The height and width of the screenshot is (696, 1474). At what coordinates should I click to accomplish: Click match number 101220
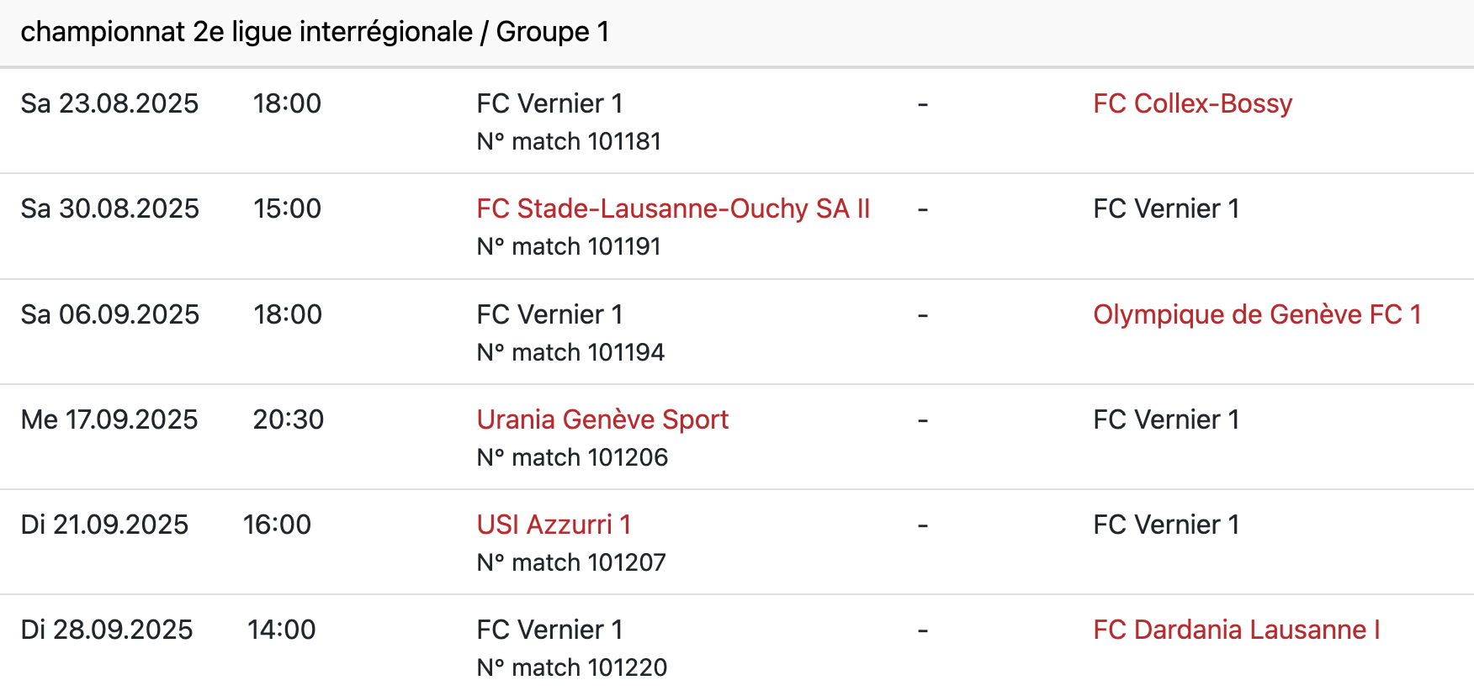[x=572, y=667]
